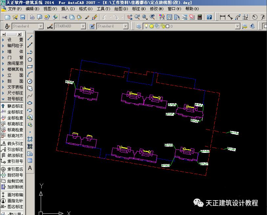Select the Arc draw tool

pyautogui.click(x=30, y=74)
